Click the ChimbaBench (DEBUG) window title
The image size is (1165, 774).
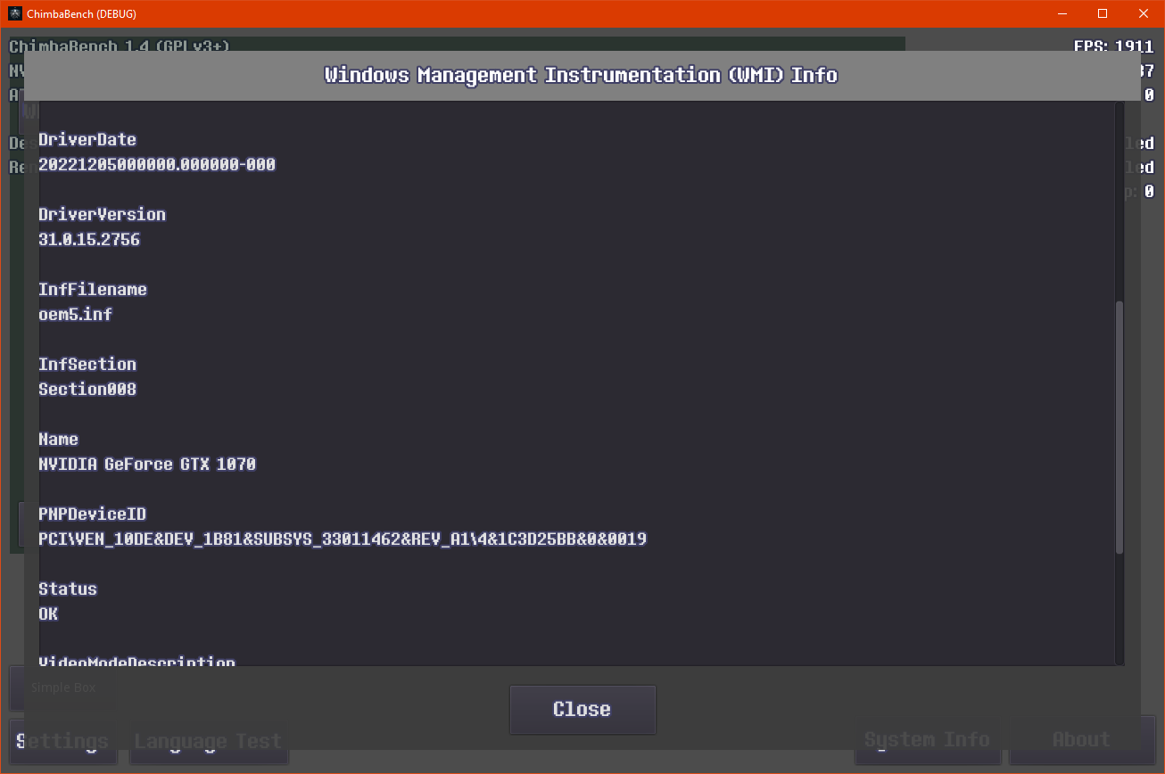81,13
